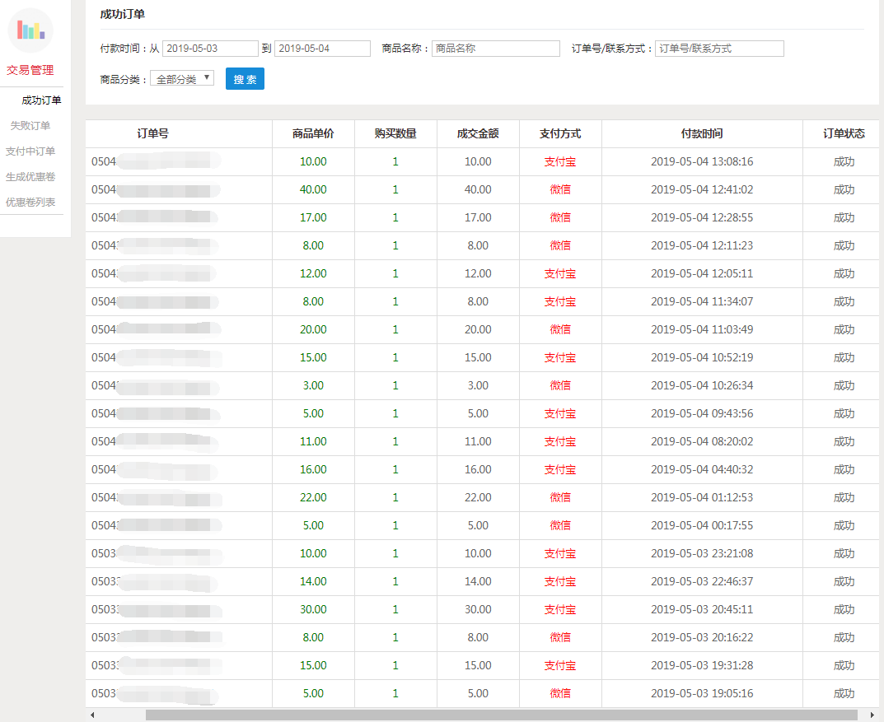Click 成功 status in the 04:40:32 row
The width and height of the screenshot is (884, 722).
click(x=844, y=469)
